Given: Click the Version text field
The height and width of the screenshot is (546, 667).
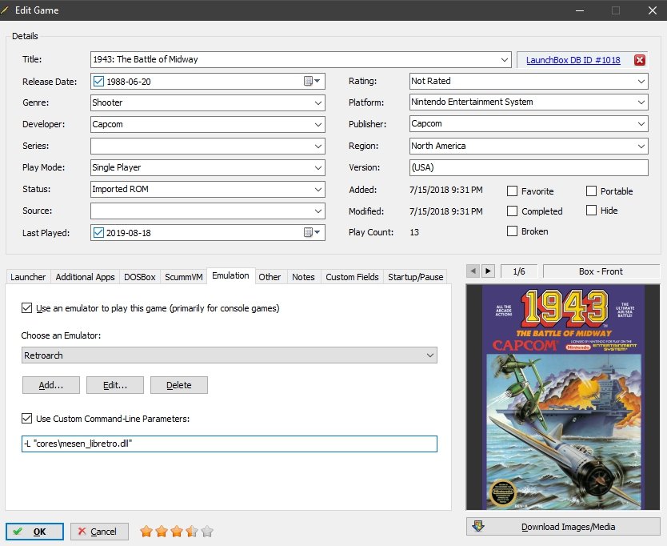Looking at the screenshot, I should (529, 167).
